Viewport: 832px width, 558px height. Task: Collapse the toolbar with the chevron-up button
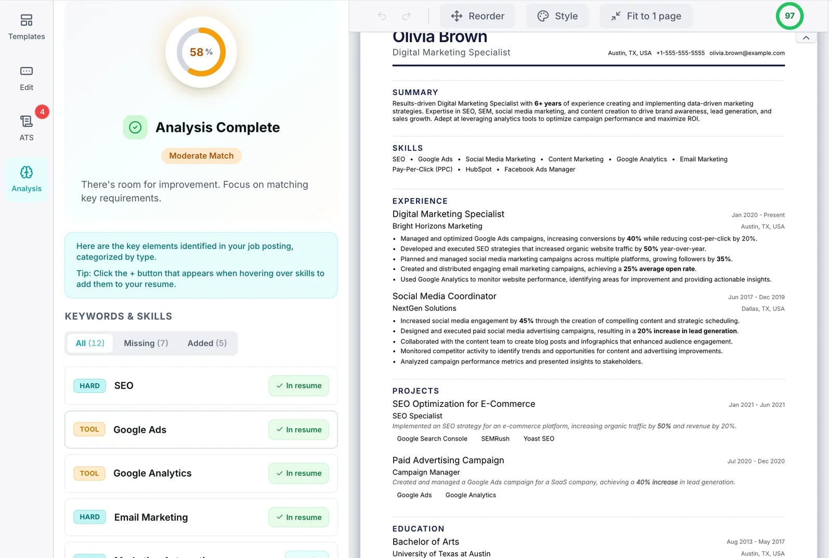pos(806,38)
